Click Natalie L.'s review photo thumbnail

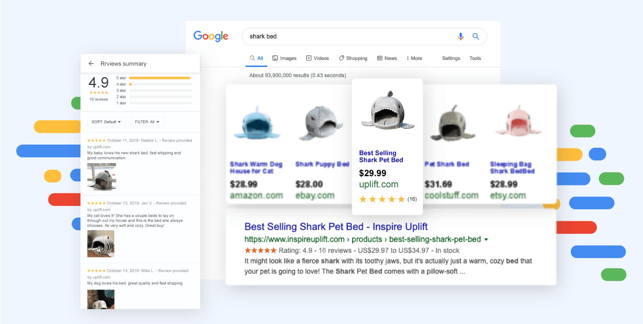point(101,177)
